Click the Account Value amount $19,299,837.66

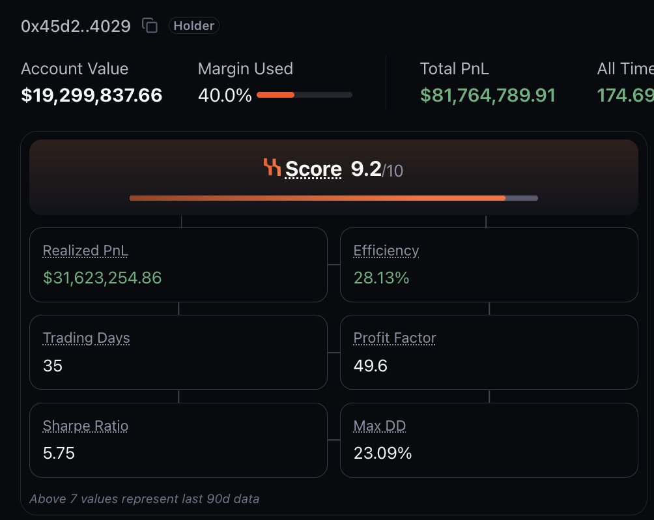(92, 95)
